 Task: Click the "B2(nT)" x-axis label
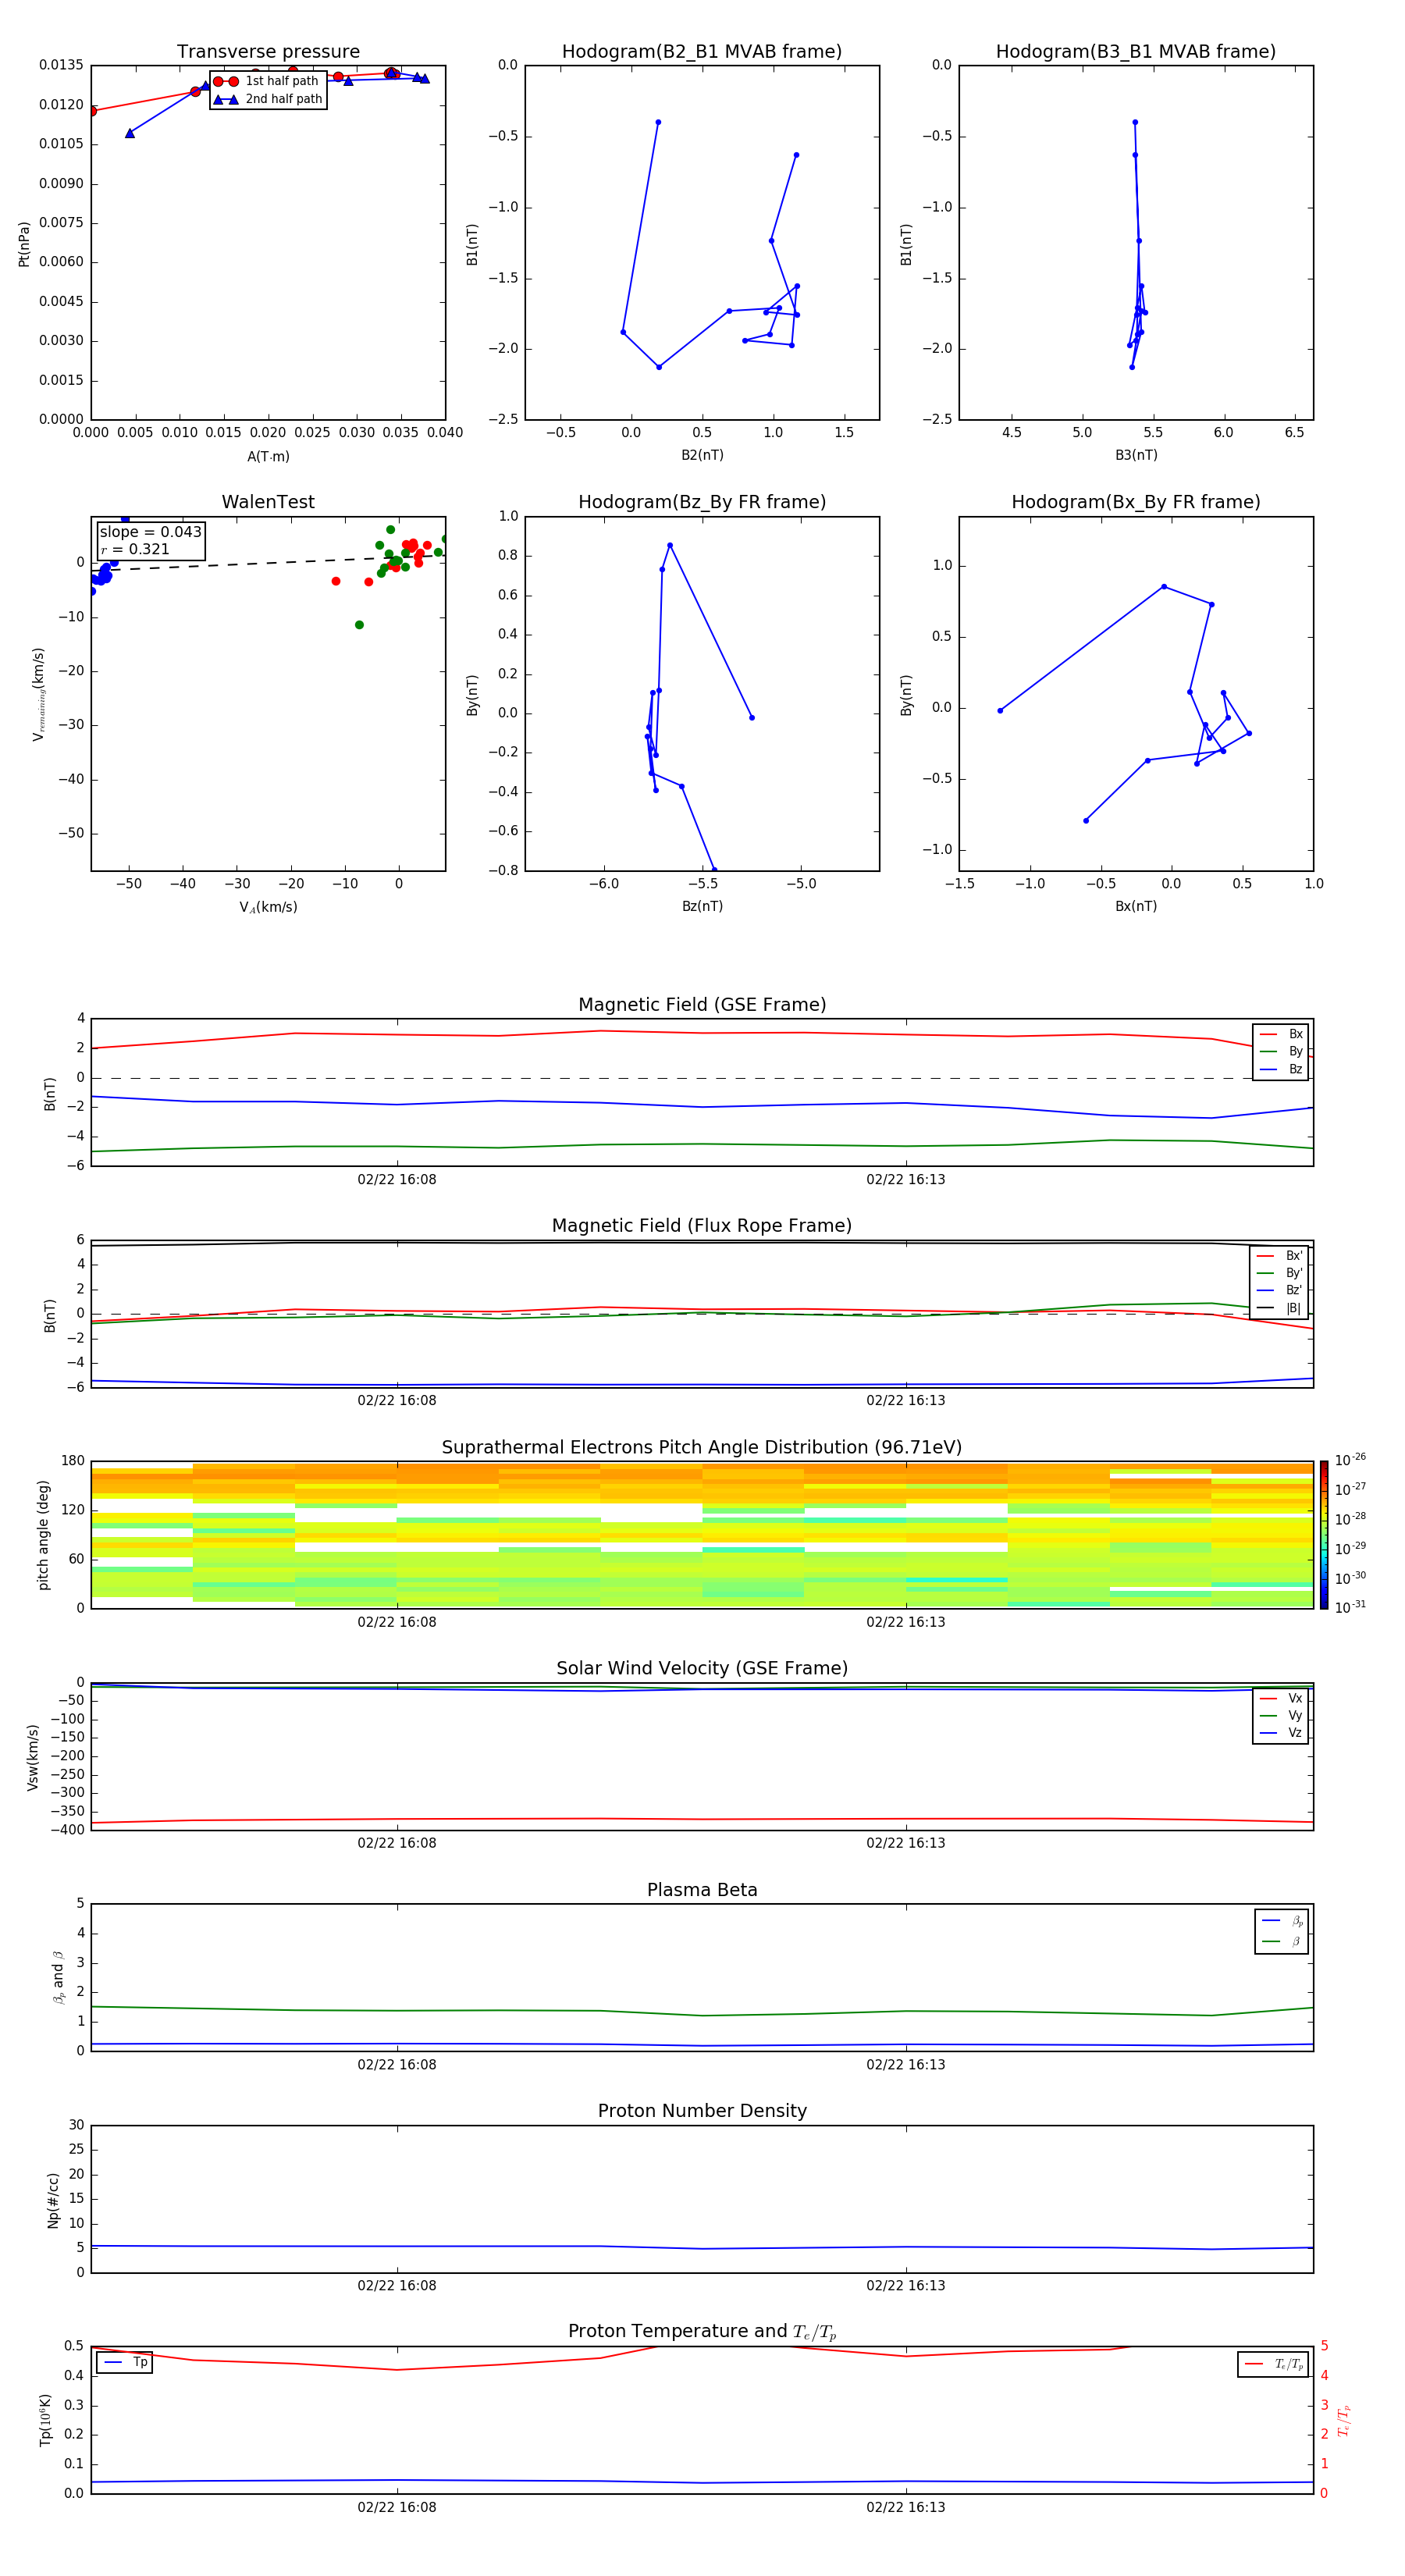click(702, 455)
